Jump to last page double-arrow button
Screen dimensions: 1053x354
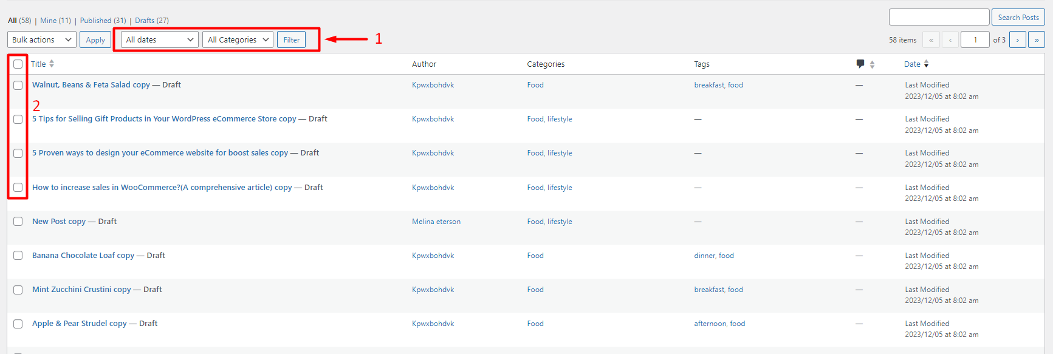click(x=1037, y=40)
